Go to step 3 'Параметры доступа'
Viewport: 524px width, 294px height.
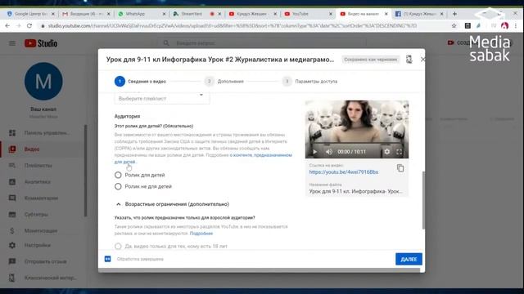coord(309,82)
